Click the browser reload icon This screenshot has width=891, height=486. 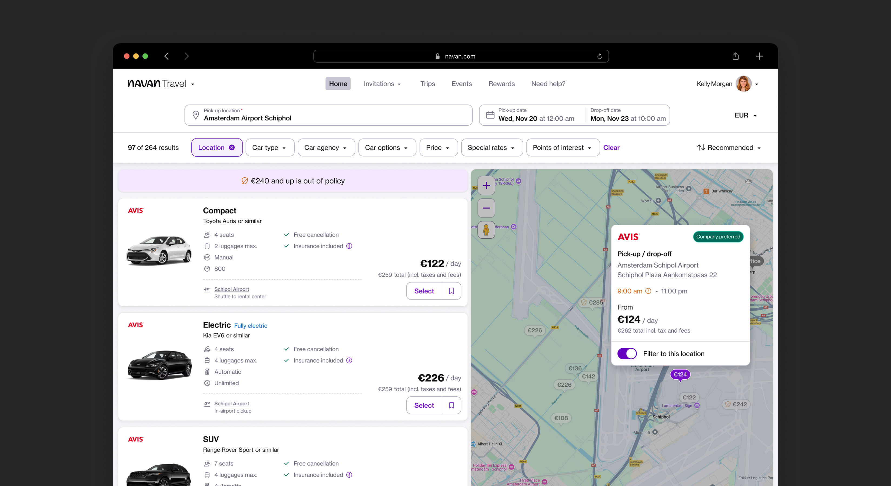pyautogui.click(x=599, y=56)
